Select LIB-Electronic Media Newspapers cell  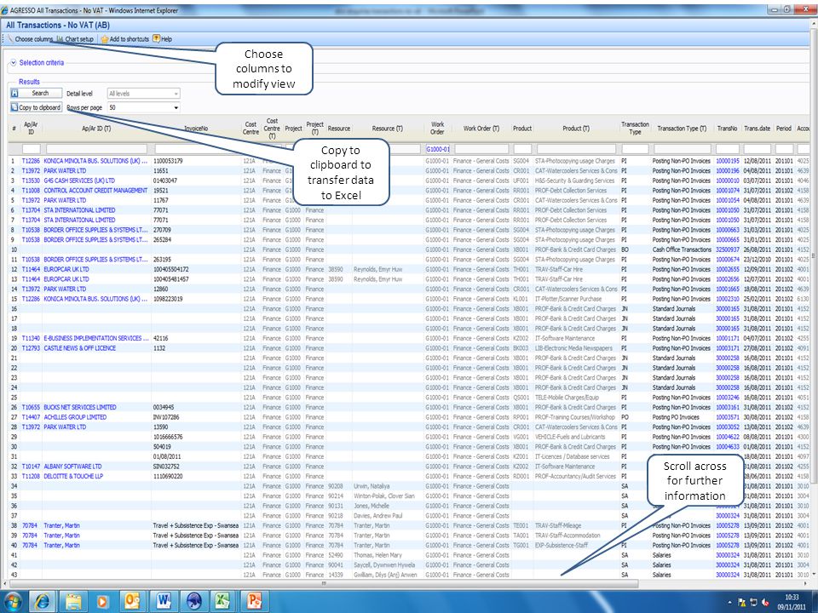(x=573, y=348)
